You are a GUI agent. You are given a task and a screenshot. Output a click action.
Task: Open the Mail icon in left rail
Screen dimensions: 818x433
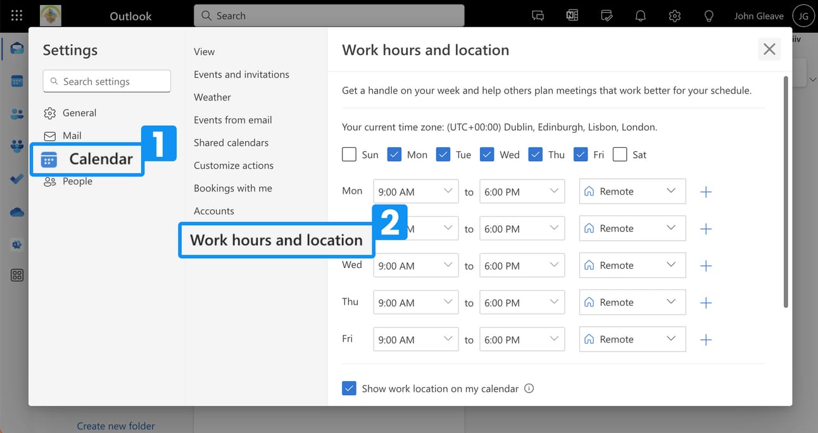tap(17, 48)
